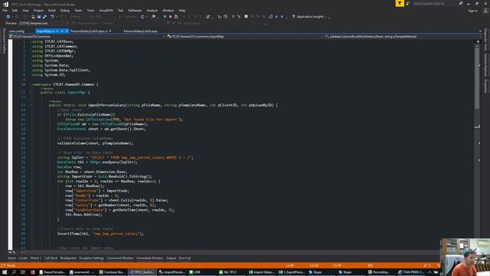Screen dimensions: 490x276
Task: Open the Windows Start button
Action: pos(5,272)
